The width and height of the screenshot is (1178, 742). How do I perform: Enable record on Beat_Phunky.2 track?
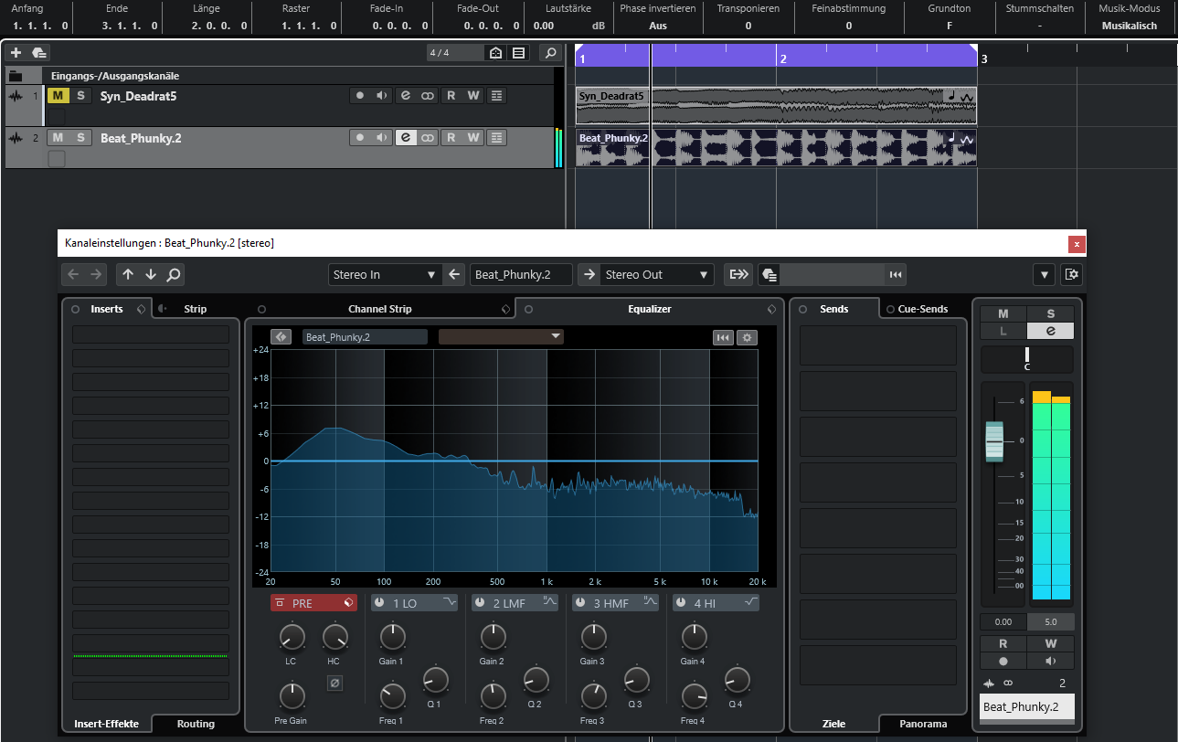[360, 138]
